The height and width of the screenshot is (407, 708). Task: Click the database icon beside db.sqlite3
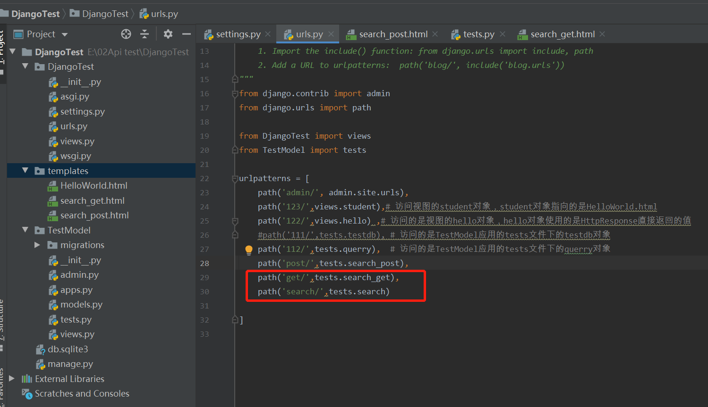tap(41, 349)
